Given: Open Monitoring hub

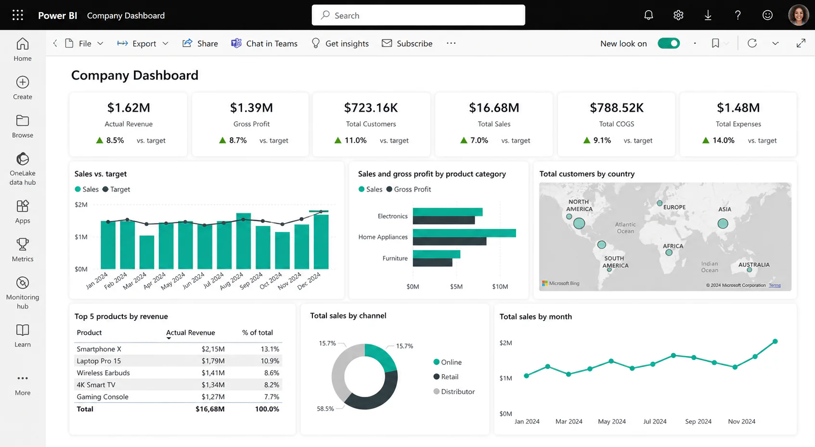Looking at the screenshot, I should 23,293.
